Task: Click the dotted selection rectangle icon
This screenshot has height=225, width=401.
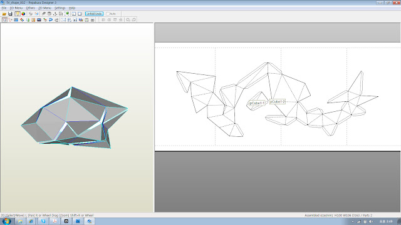Action: 63,19
